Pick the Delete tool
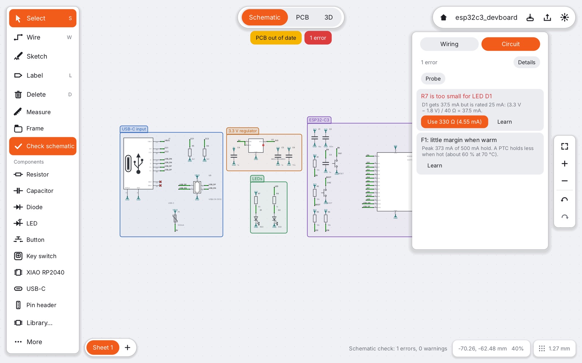 (x=43, y=94)
